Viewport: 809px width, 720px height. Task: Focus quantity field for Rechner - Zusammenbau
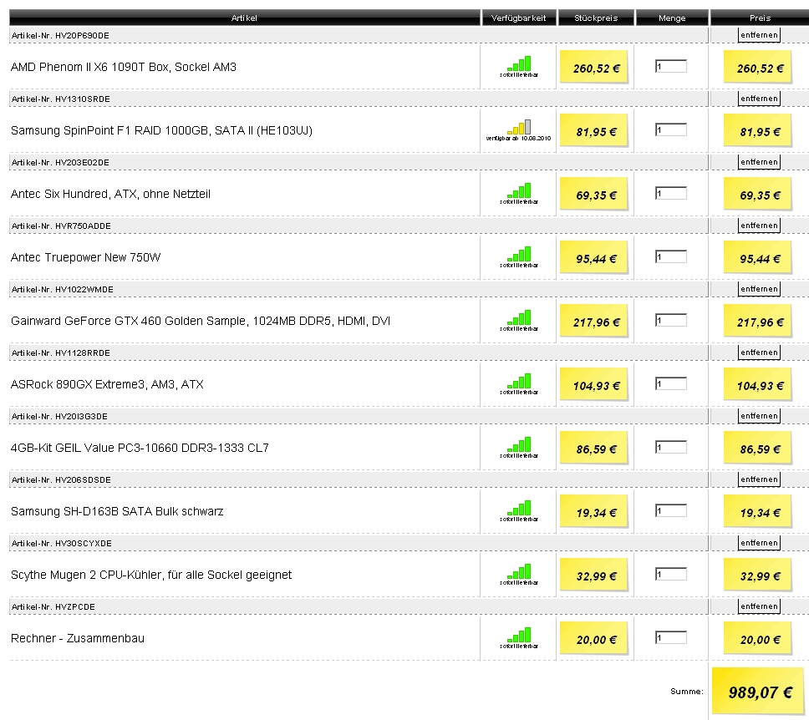[x=671, y=637]
